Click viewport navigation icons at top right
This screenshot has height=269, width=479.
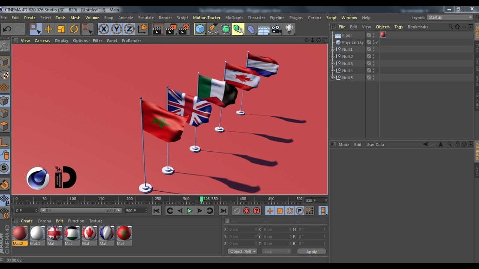tap(315, 40)
